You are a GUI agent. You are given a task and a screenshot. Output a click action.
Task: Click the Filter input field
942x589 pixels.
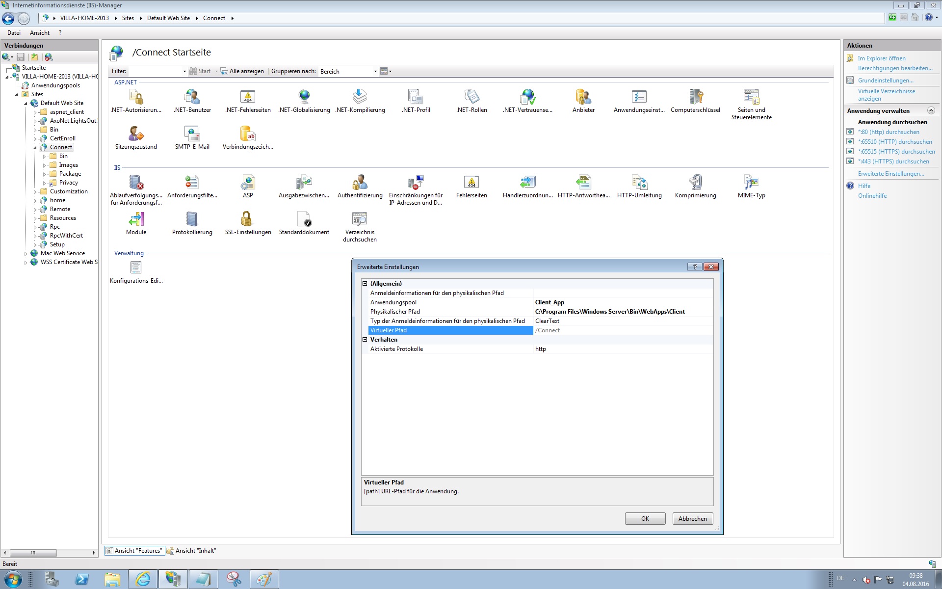coord(156,72)
